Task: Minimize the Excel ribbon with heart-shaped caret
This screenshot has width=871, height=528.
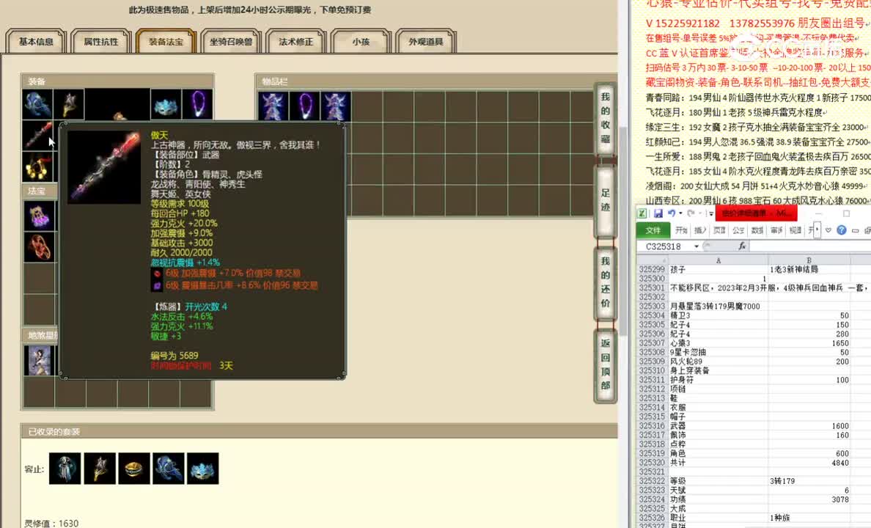Action: point(828,230)
